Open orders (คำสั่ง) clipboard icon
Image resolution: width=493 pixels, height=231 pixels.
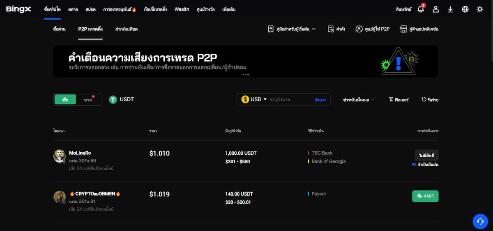pos(331,29)
